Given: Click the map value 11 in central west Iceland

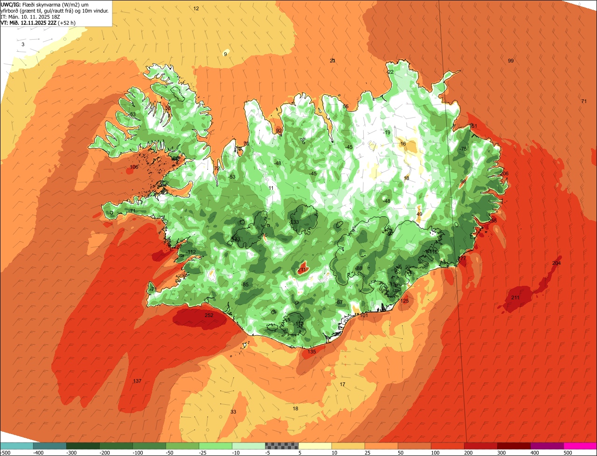Looking at the screenshot, I should tap(271, 188).
